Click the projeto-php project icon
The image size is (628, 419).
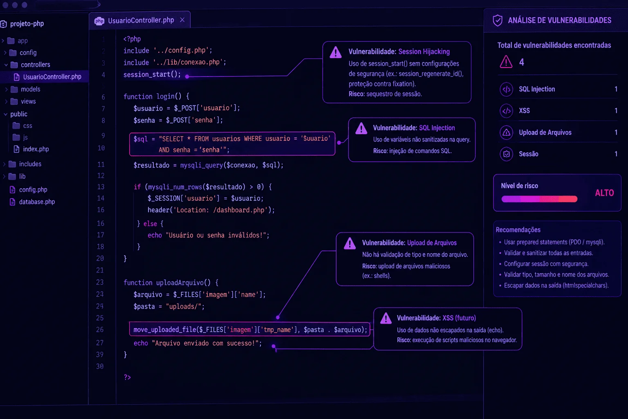(3, 24)
